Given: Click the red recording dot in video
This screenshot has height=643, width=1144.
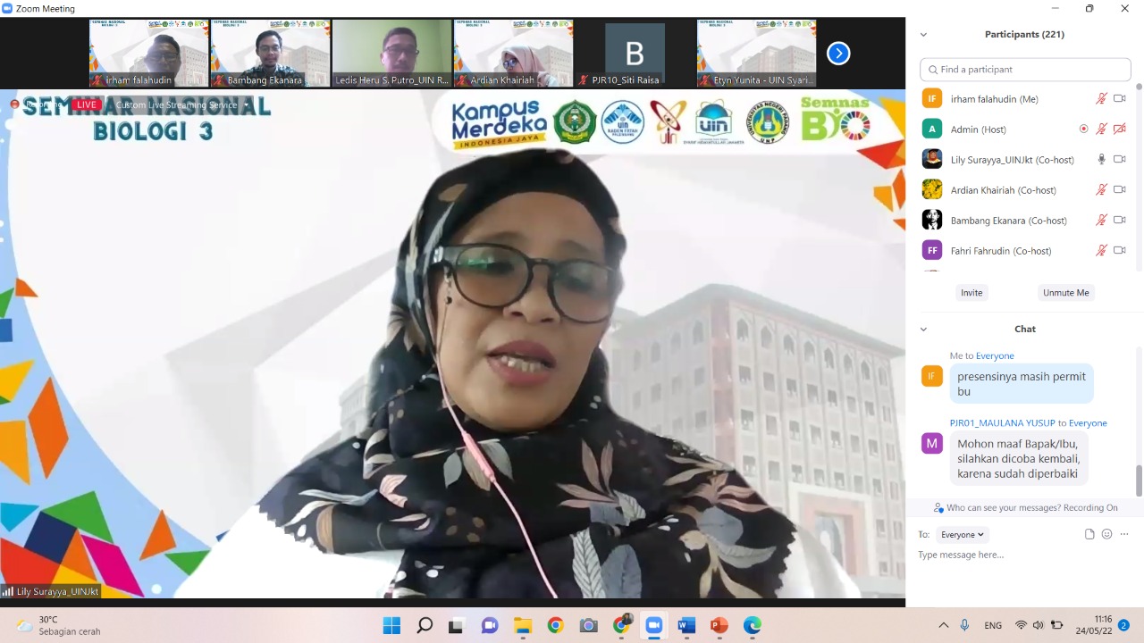Looking at the screenshot, I should (x=14, y=104).
